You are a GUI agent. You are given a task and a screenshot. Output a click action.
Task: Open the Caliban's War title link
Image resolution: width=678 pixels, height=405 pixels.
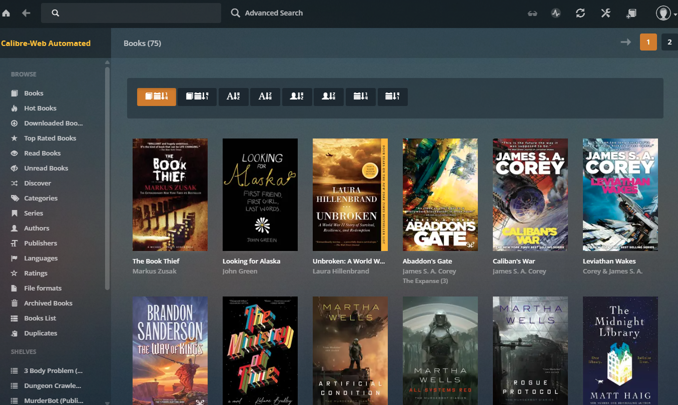[x=514, y=261]
